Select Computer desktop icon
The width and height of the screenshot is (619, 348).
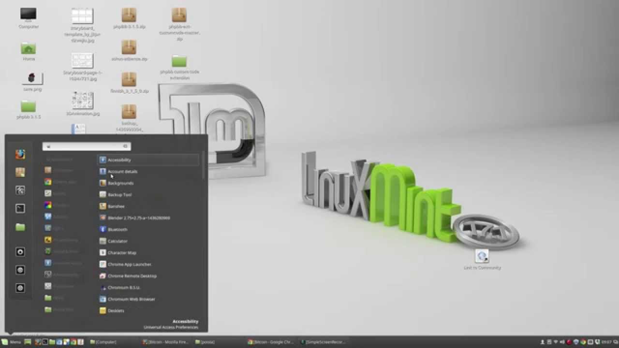click(29, 18)
